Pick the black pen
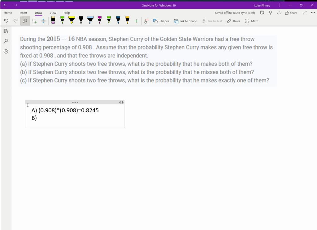317x230 pixels. (x=81, y=20)
